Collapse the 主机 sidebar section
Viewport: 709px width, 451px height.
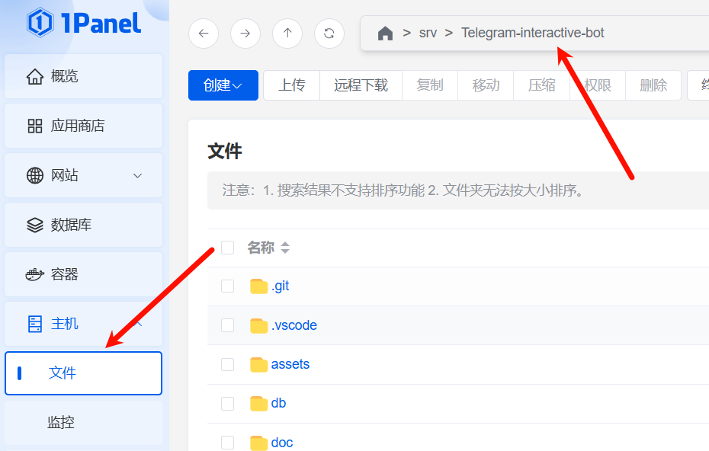(137, 324)
